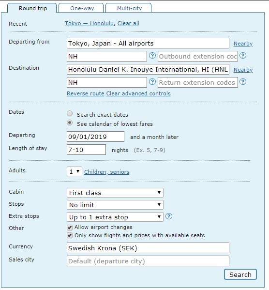Click the Search button
The width and height of the screenshot is (269, 290).
[240, 275]
